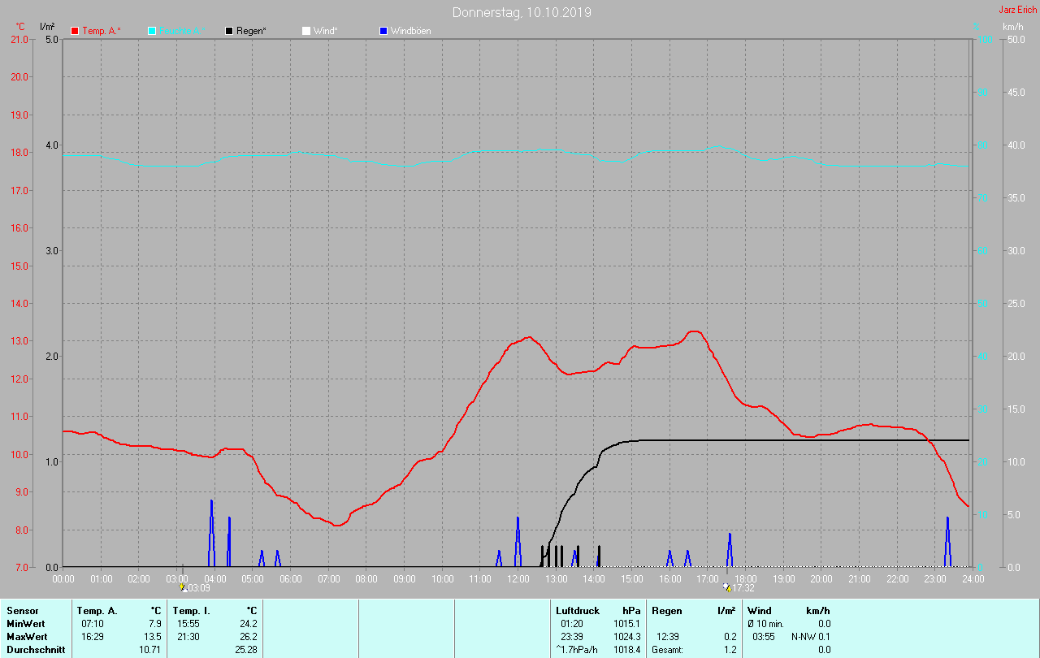Click the 17:32 marker icon below the time axis
This screenshot has width=1040, height=658.
726,587
